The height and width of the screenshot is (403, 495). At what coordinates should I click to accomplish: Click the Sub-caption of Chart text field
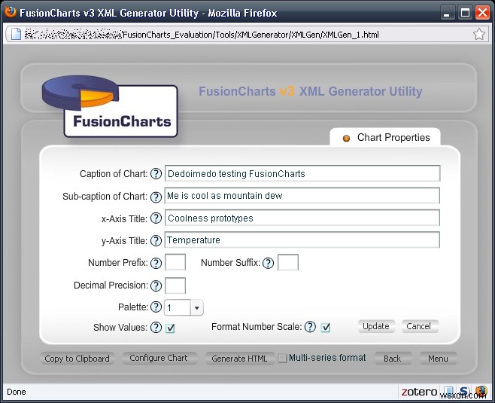[302, 196]
